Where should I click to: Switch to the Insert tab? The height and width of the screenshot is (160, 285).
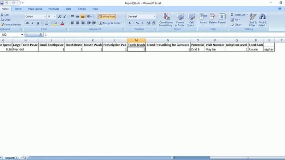(x=18, y=9)
